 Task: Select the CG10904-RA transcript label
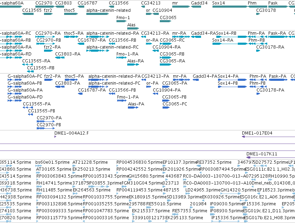166,47
